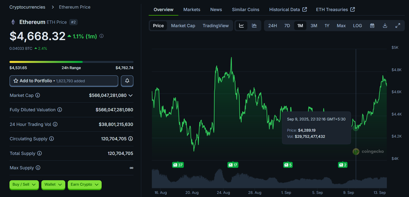
Task: Expand the Market Cap value chevron
Action: (131, 96)
